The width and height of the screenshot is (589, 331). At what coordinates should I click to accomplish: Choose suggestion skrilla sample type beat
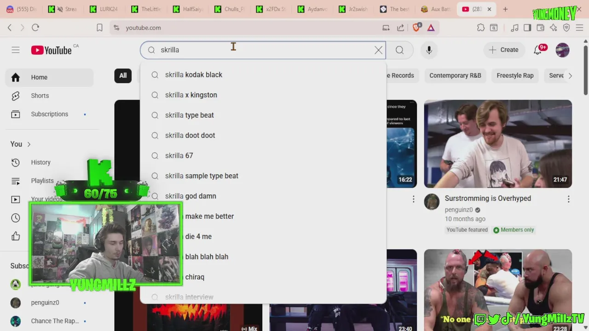coord(263,176)
